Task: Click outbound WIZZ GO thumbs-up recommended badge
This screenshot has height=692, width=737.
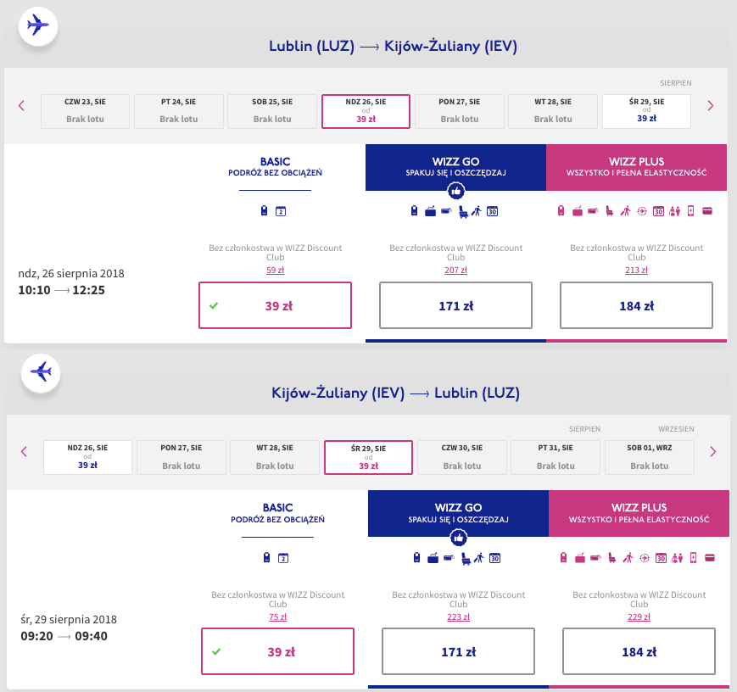Action: pos(456,191)
